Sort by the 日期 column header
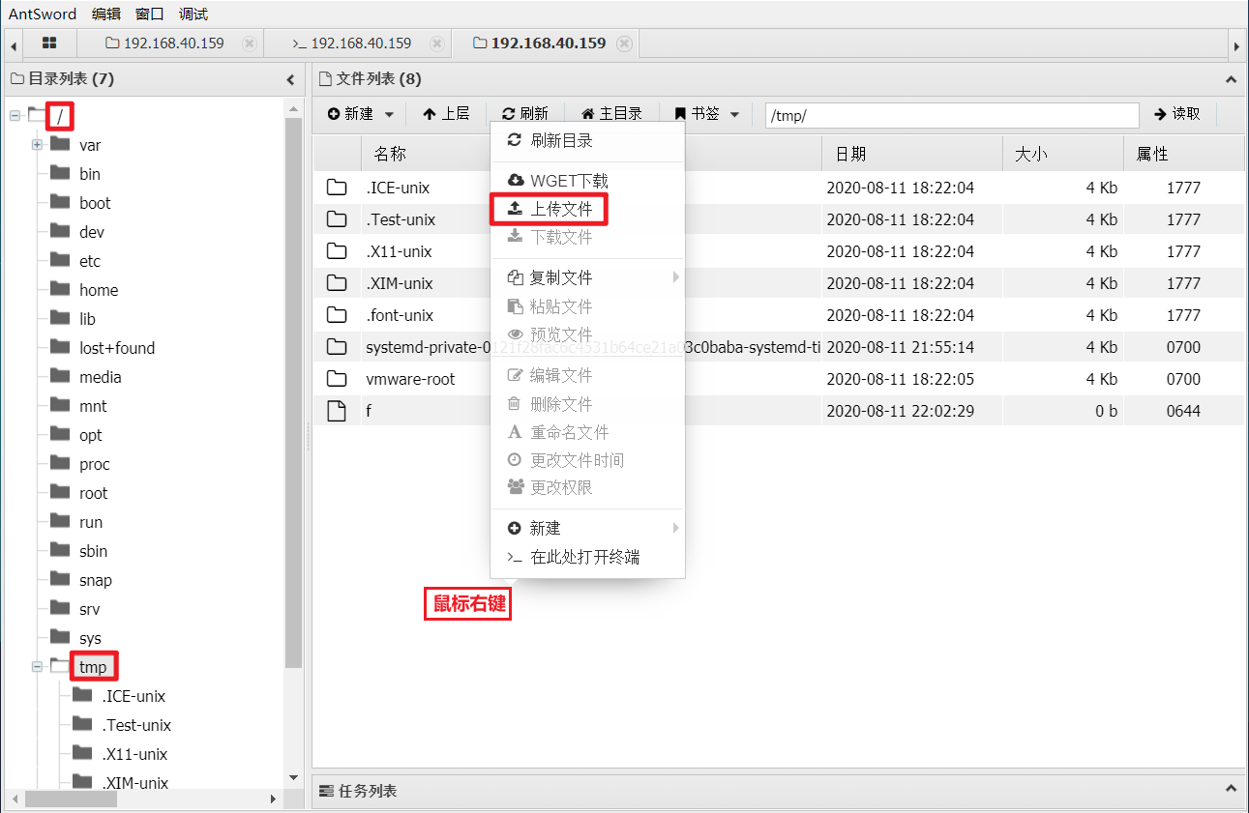The width and height of the screenshot is (1249, 813). coord(911,154)
